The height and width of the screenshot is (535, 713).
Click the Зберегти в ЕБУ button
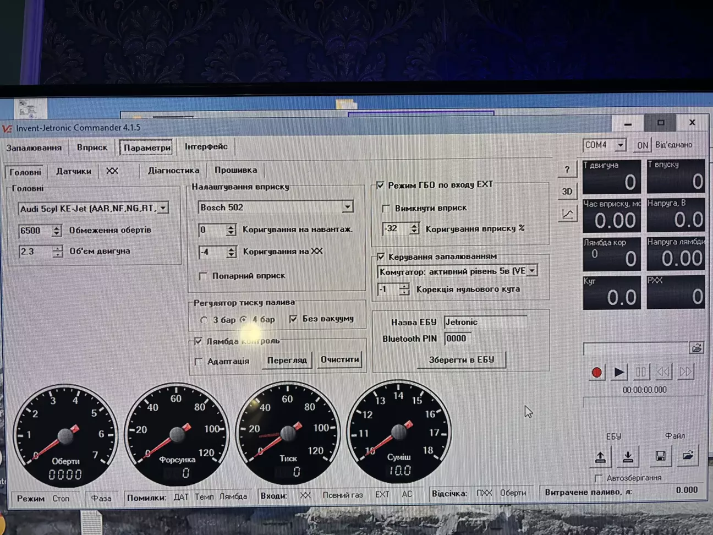[x=461, y=359]
